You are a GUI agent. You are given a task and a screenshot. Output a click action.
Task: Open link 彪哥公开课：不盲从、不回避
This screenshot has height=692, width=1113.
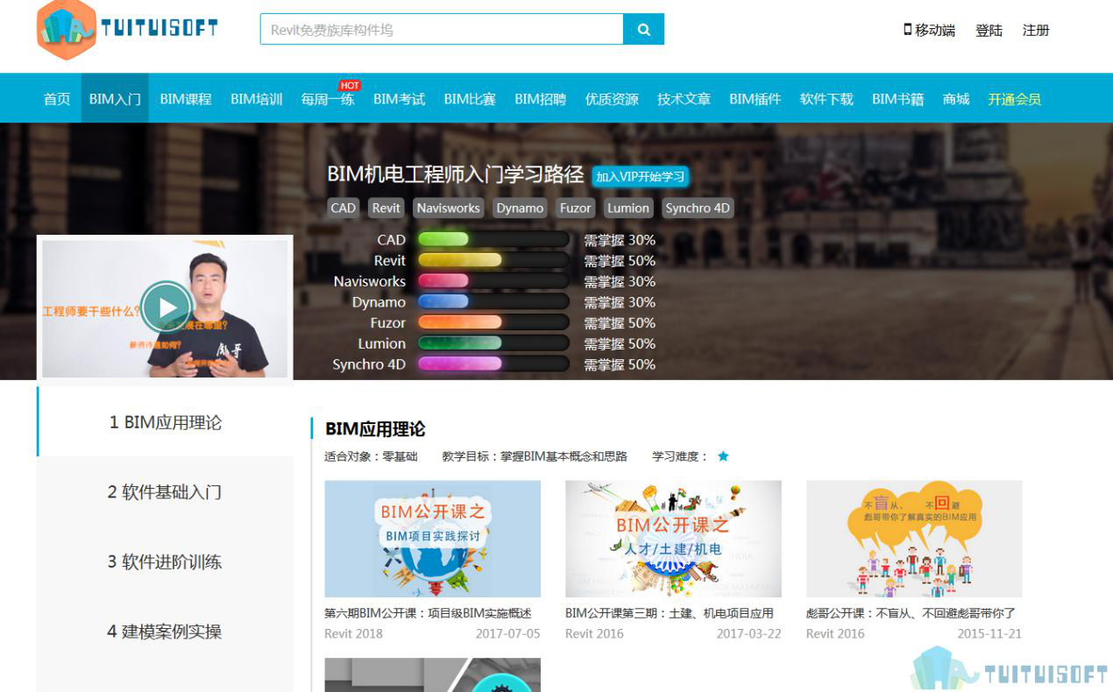911,613
